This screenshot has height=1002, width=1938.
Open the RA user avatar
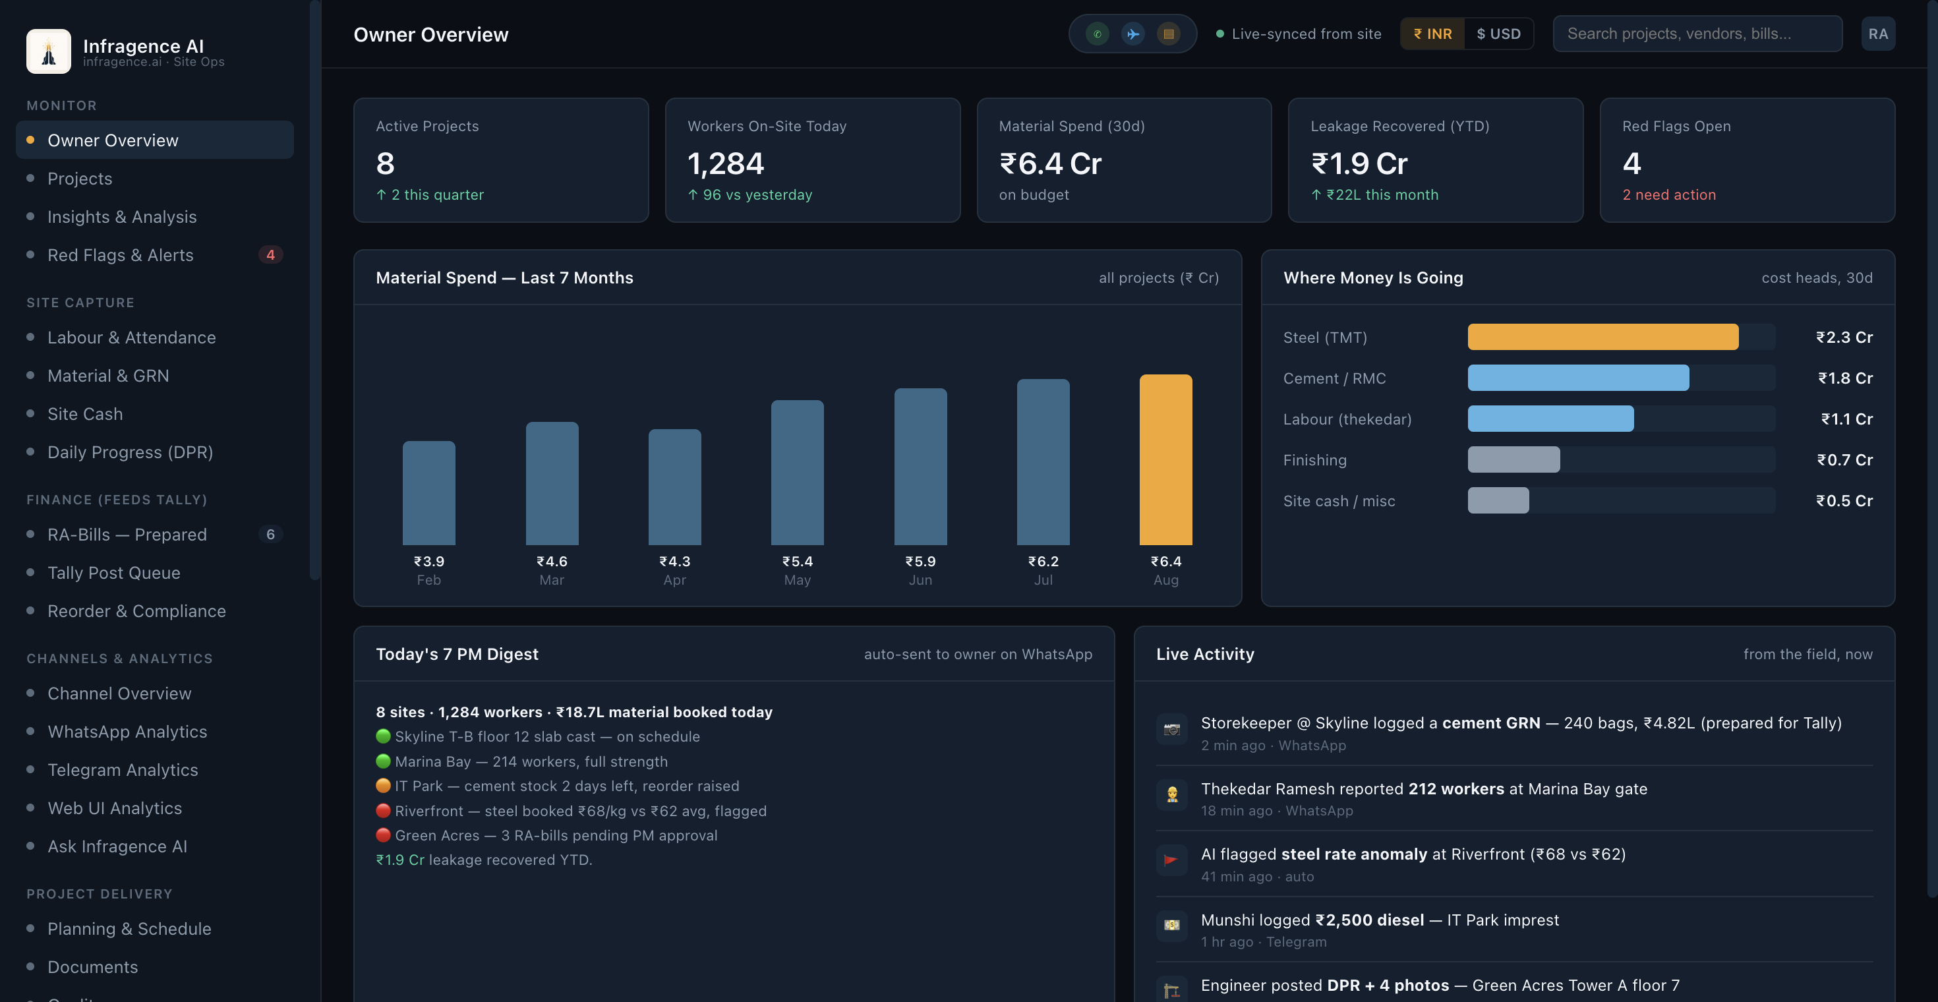point(1878,34)
